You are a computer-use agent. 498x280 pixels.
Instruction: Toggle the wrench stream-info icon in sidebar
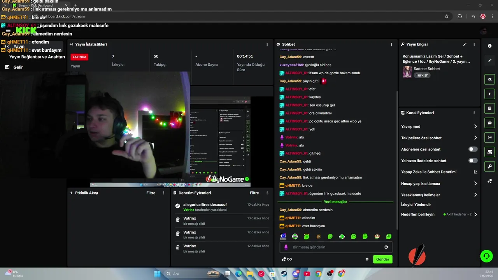pos(489,166)
